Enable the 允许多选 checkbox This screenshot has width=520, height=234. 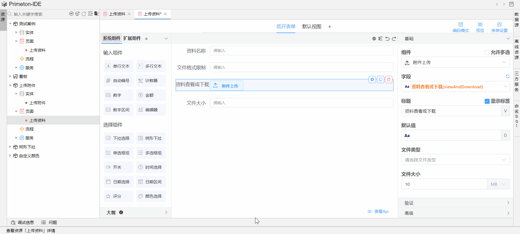(487, 52)
